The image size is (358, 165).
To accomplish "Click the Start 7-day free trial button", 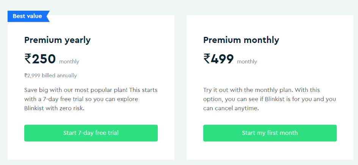I will click(x=91, y=133).
